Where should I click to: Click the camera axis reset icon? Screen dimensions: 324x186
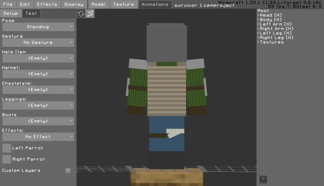pos(90,13)
